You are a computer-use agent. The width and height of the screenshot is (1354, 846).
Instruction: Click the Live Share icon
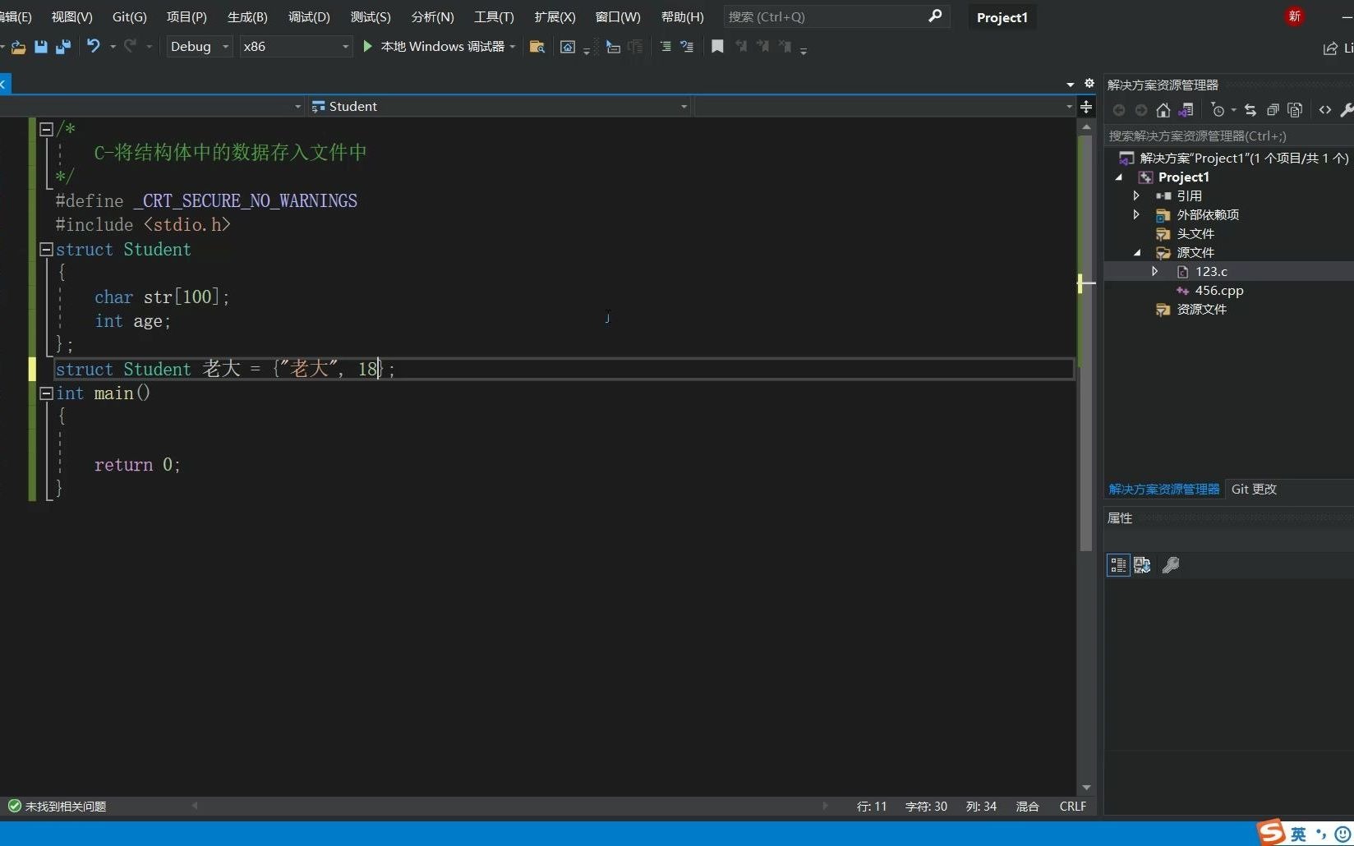tap(1330, 48)
